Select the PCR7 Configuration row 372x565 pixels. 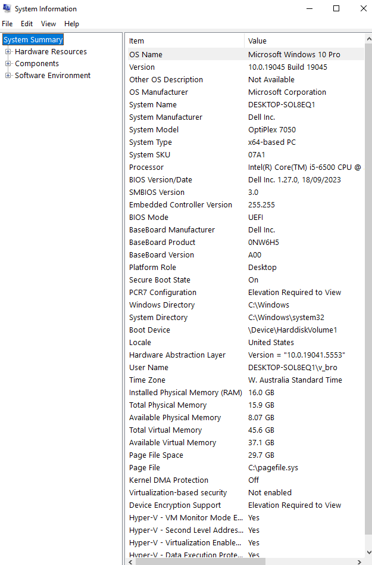(245, 292)
